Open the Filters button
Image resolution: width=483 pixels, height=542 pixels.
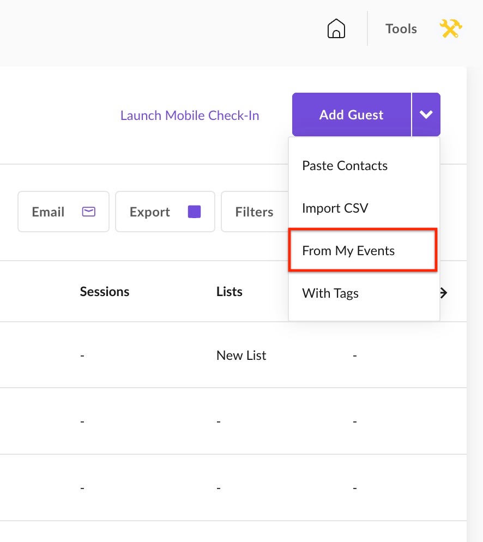[255, 212]
